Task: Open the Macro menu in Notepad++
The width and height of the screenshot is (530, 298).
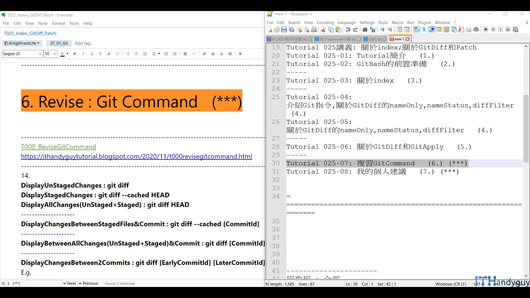Action: point(397,23)
